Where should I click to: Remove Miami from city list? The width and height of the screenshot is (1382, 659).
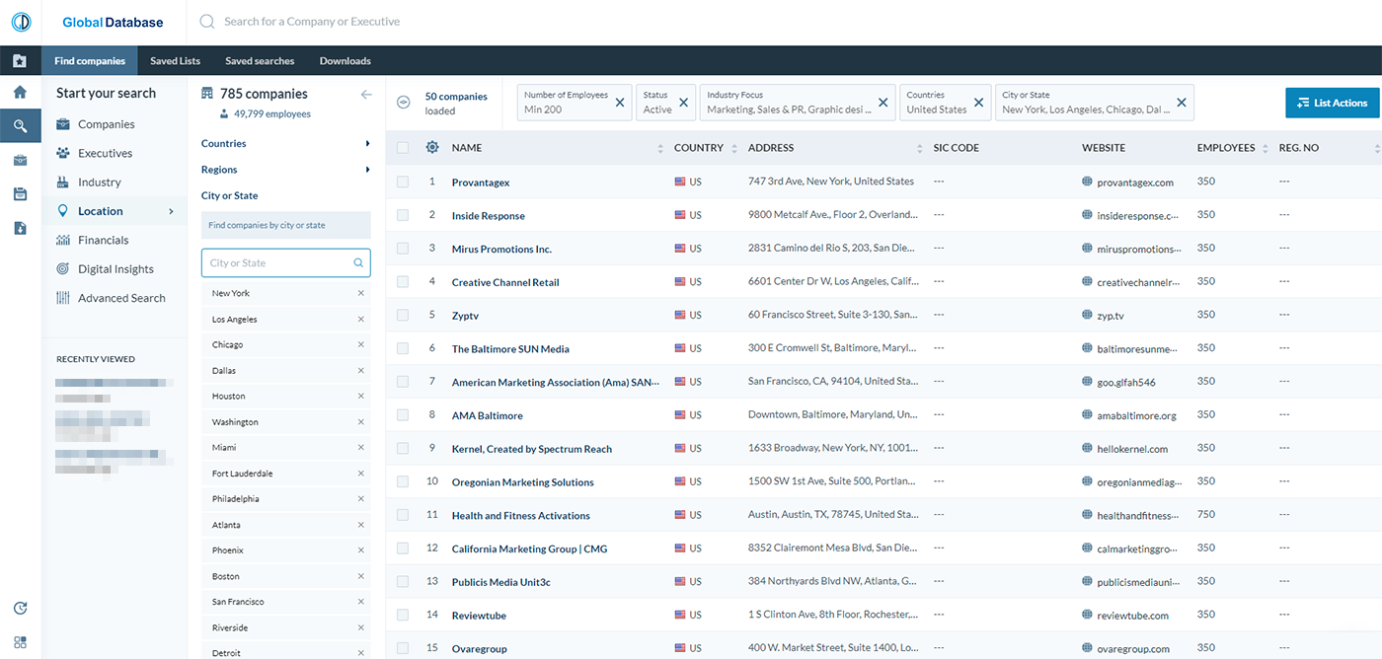click(360, 447)
